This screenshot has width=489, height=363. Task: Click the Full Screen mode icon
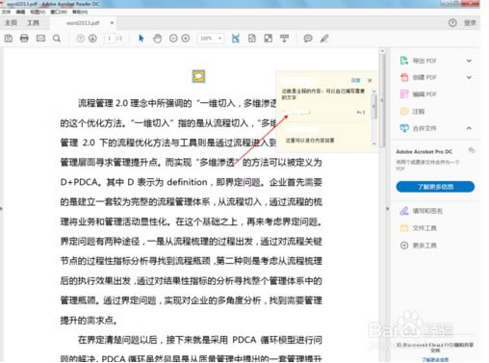coord(269,39)
